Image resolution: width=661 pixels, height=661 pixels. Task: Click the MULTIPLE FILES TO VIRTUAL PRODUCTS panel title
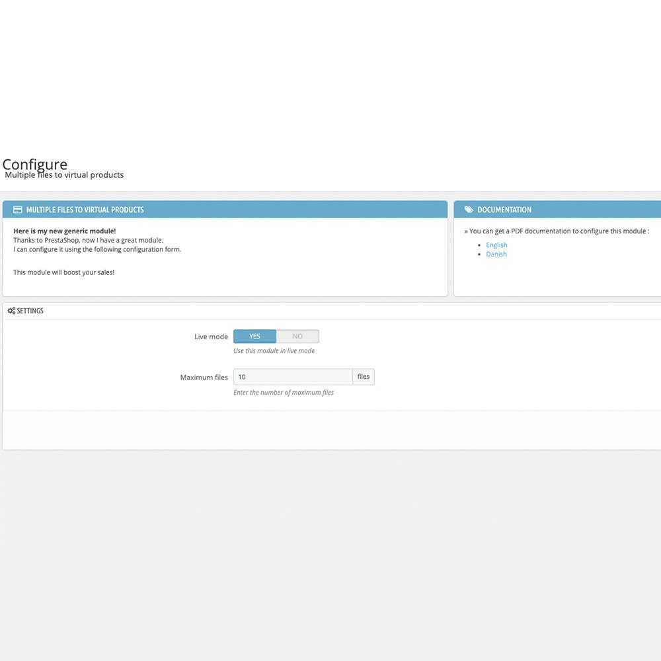85,210
